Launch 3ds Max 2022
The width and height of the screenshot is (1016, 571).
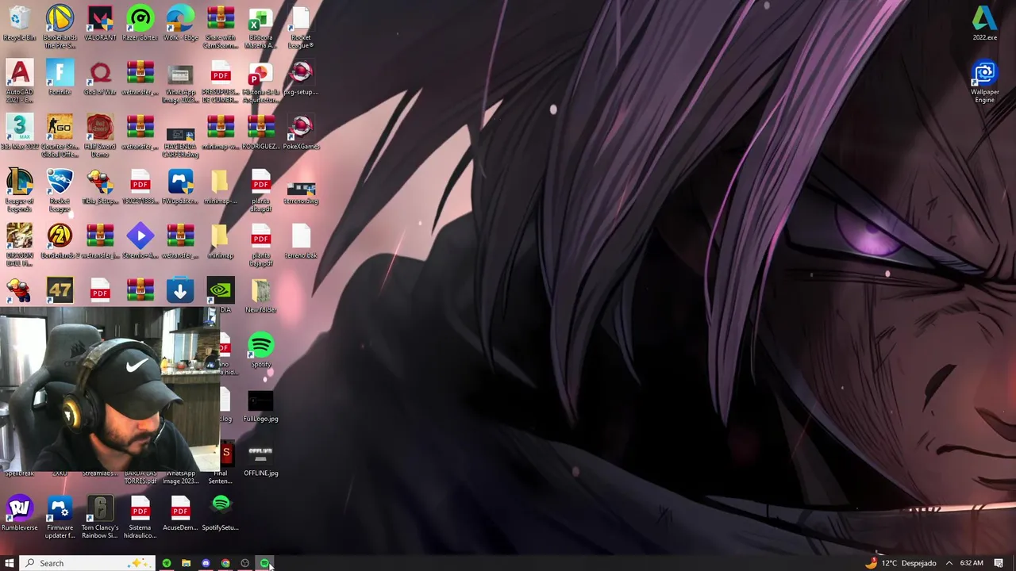pos(20,132)
